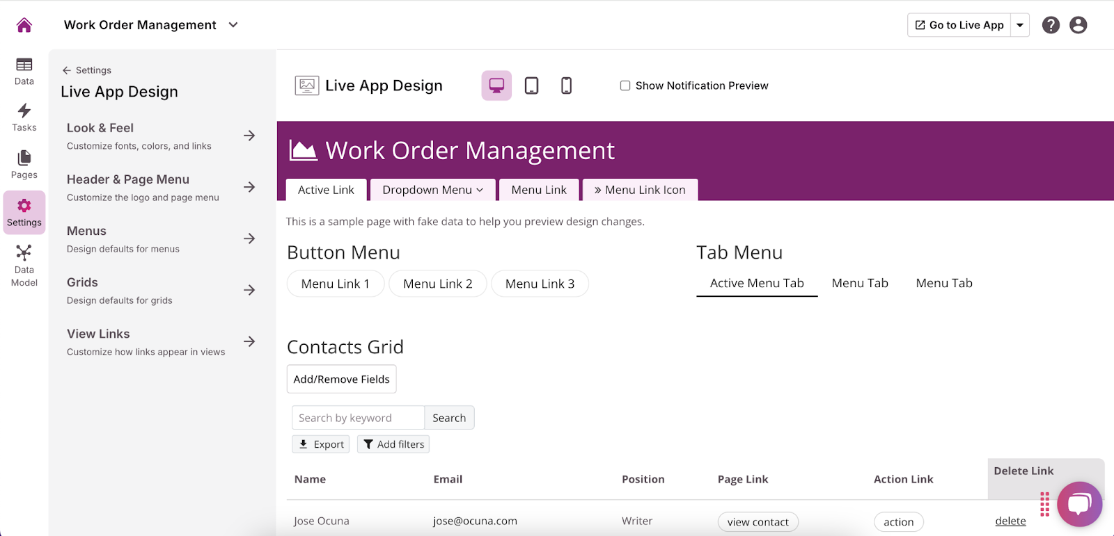1114x536 pixels.
Task: Select the Menu Tab next to Active Menu Tab
Action: [860, 283]
